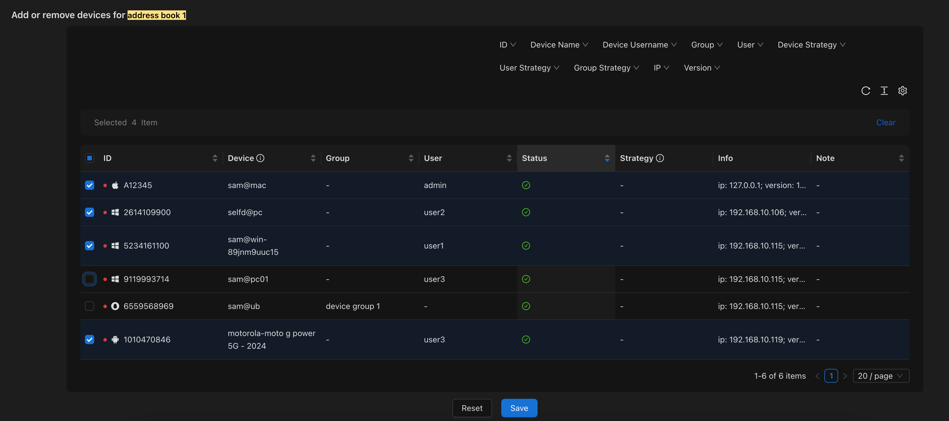Sort table by ID column arrows
Image resolution: width=949 pixels, height=421 pixels.
[215, 158]
